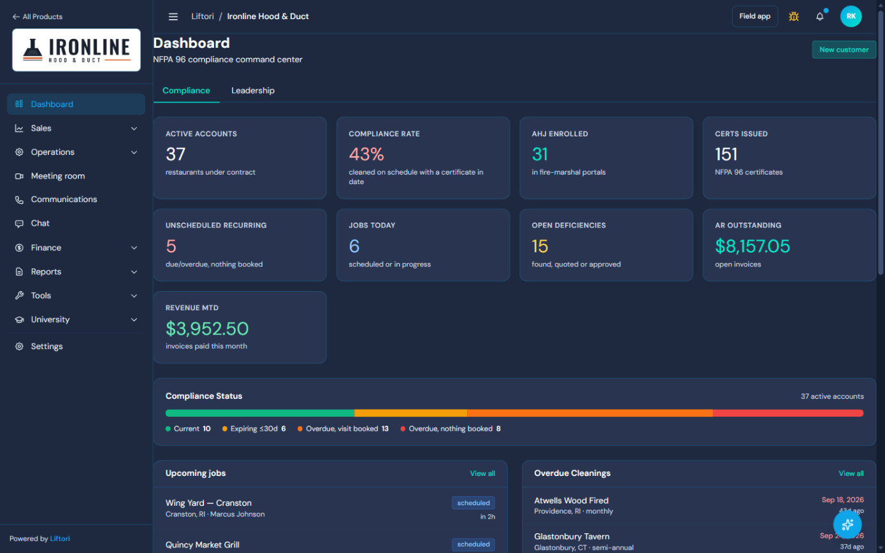The image size is (885, 553).
Task: Expand the Reports menu chevron
Action: tap(134, 271)
